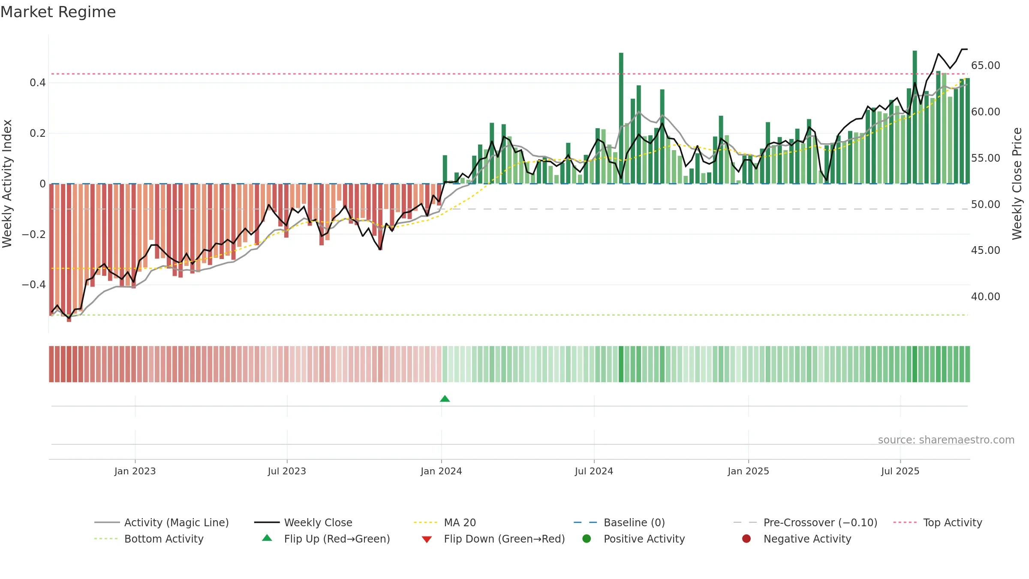Click the 50.00 price axis tick
Image resolution: width=1029 pixels, height=579 pixels.
pyautogui.click(x=985, y=205)
